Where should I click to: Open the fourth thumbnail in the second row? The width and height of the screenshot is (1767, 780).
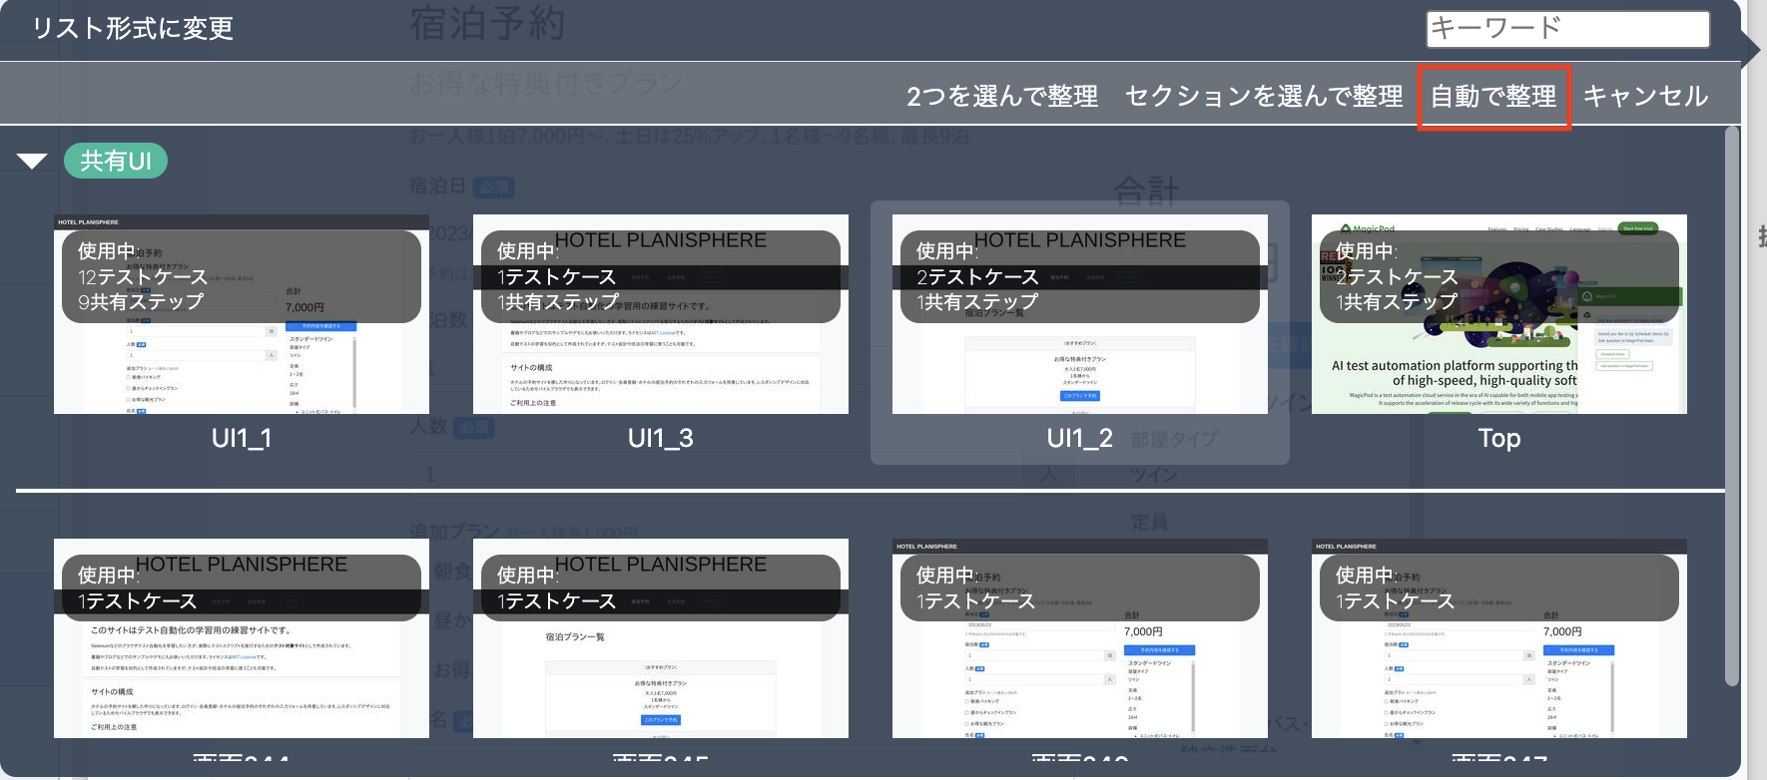(x=1499, y=638)
